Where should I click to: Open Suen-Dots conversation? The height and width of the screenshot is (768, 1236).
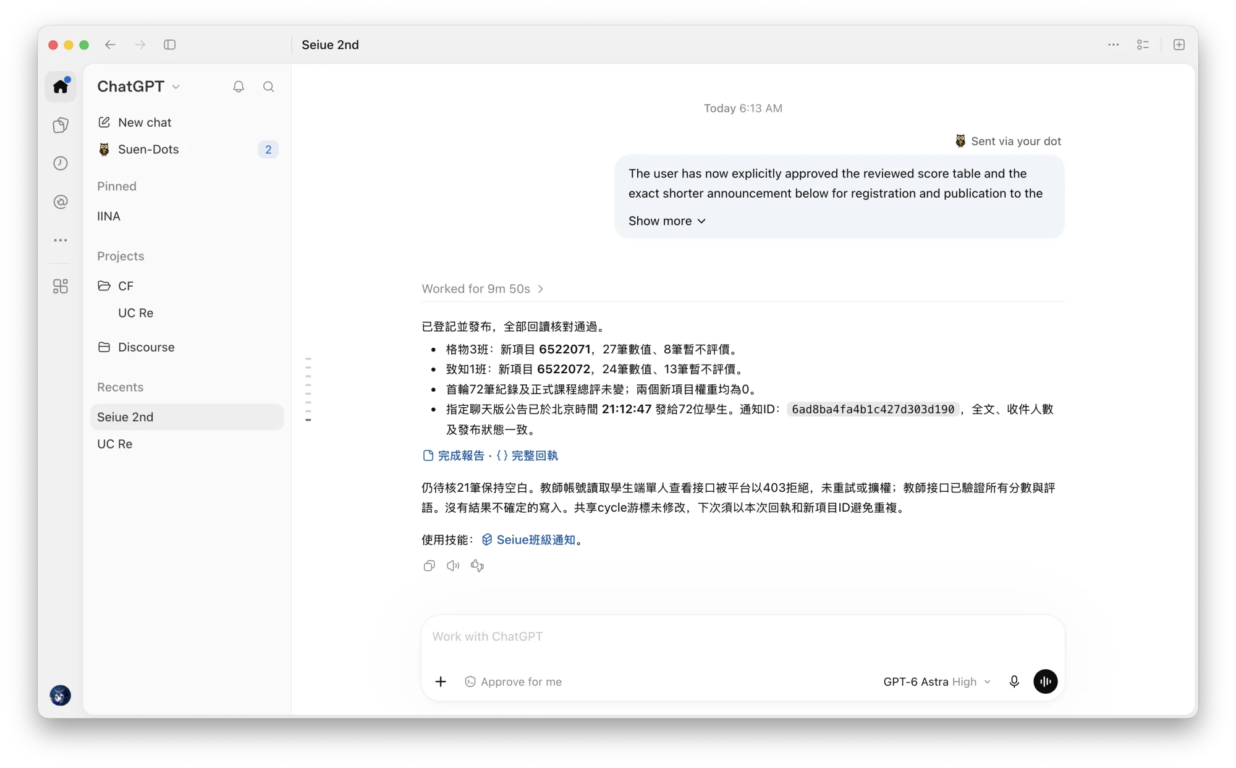(x=187, y=149)
